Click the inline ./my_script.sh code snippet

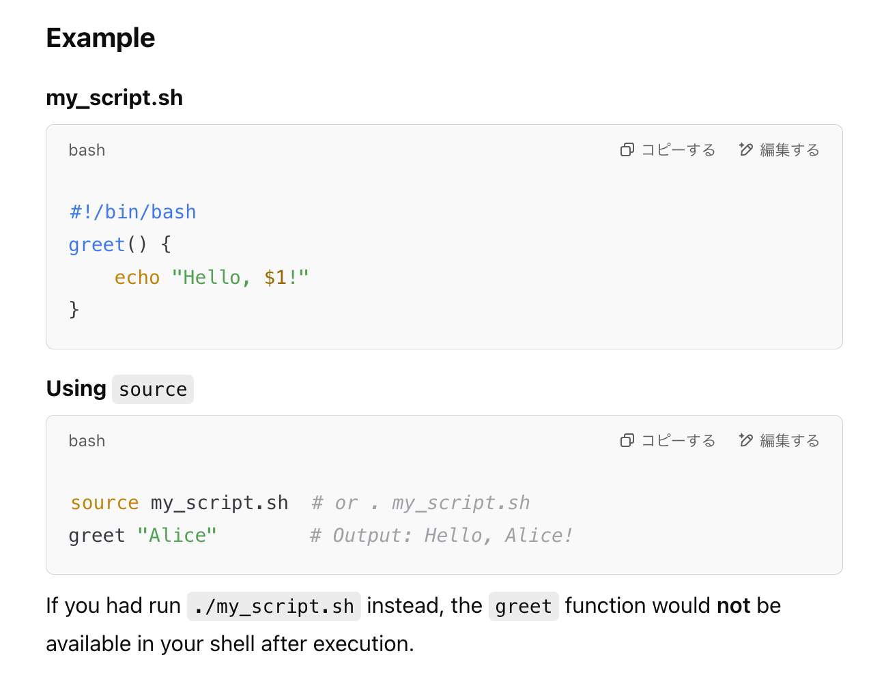(274, 605)
